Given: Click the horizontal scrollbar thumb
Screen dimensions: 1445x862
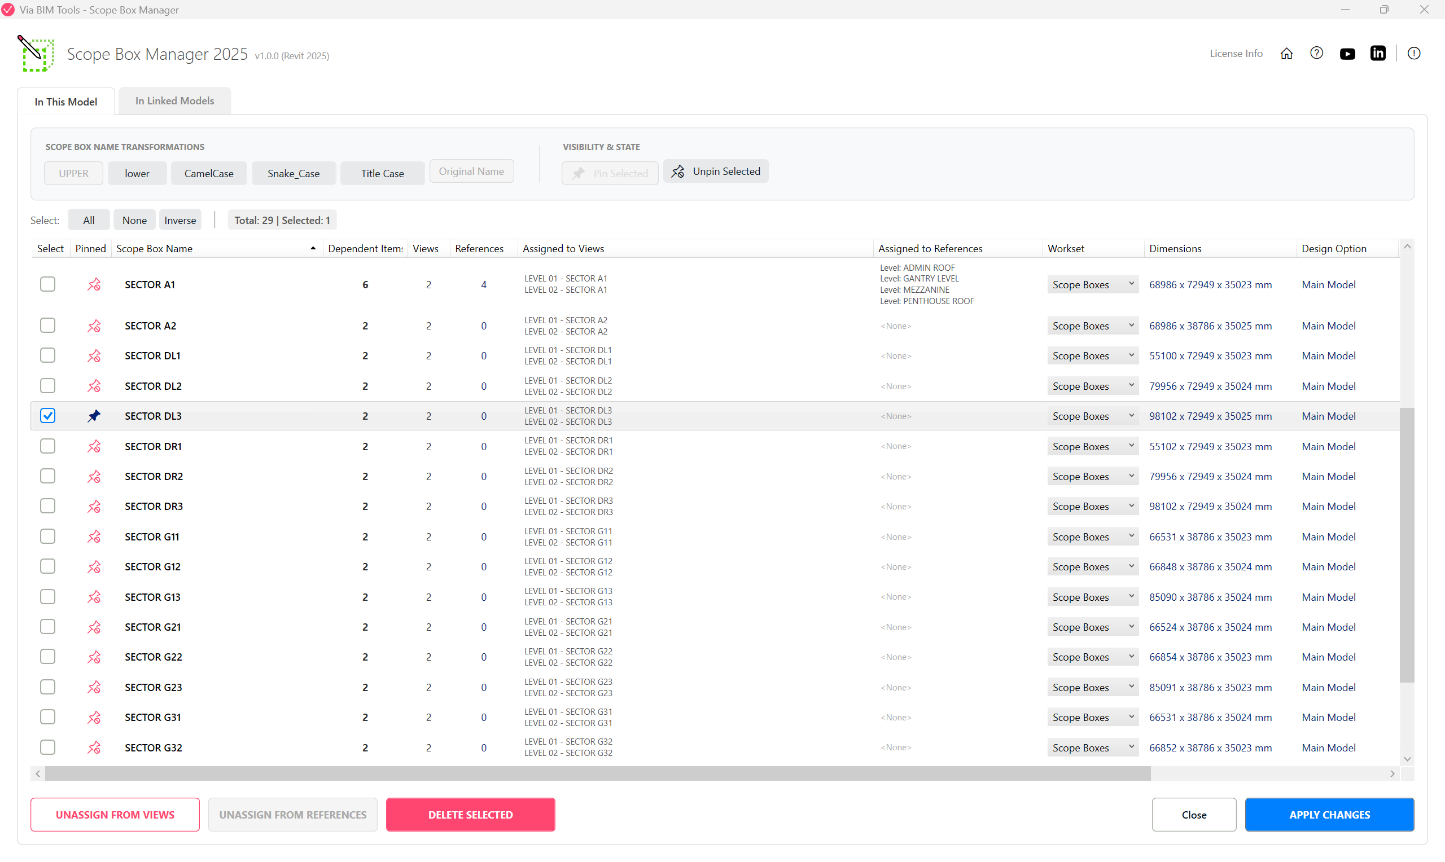Looking at the screenshot, I should (x=598, y=773).
